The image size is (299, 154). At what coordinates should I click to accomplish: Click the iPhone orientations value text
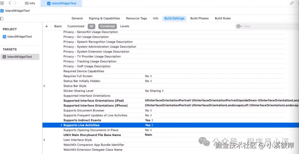click(222, 105)
